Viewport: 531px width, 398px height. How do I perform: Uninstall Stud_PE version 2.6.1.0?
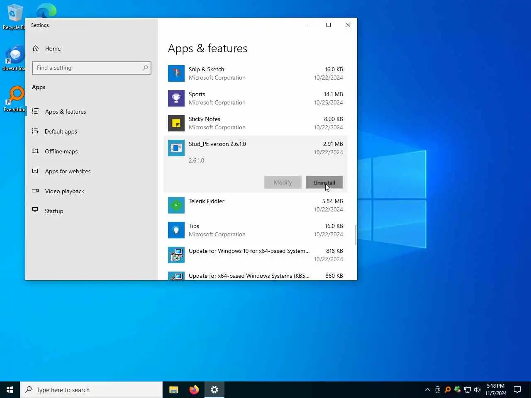[x=324, y=182]
